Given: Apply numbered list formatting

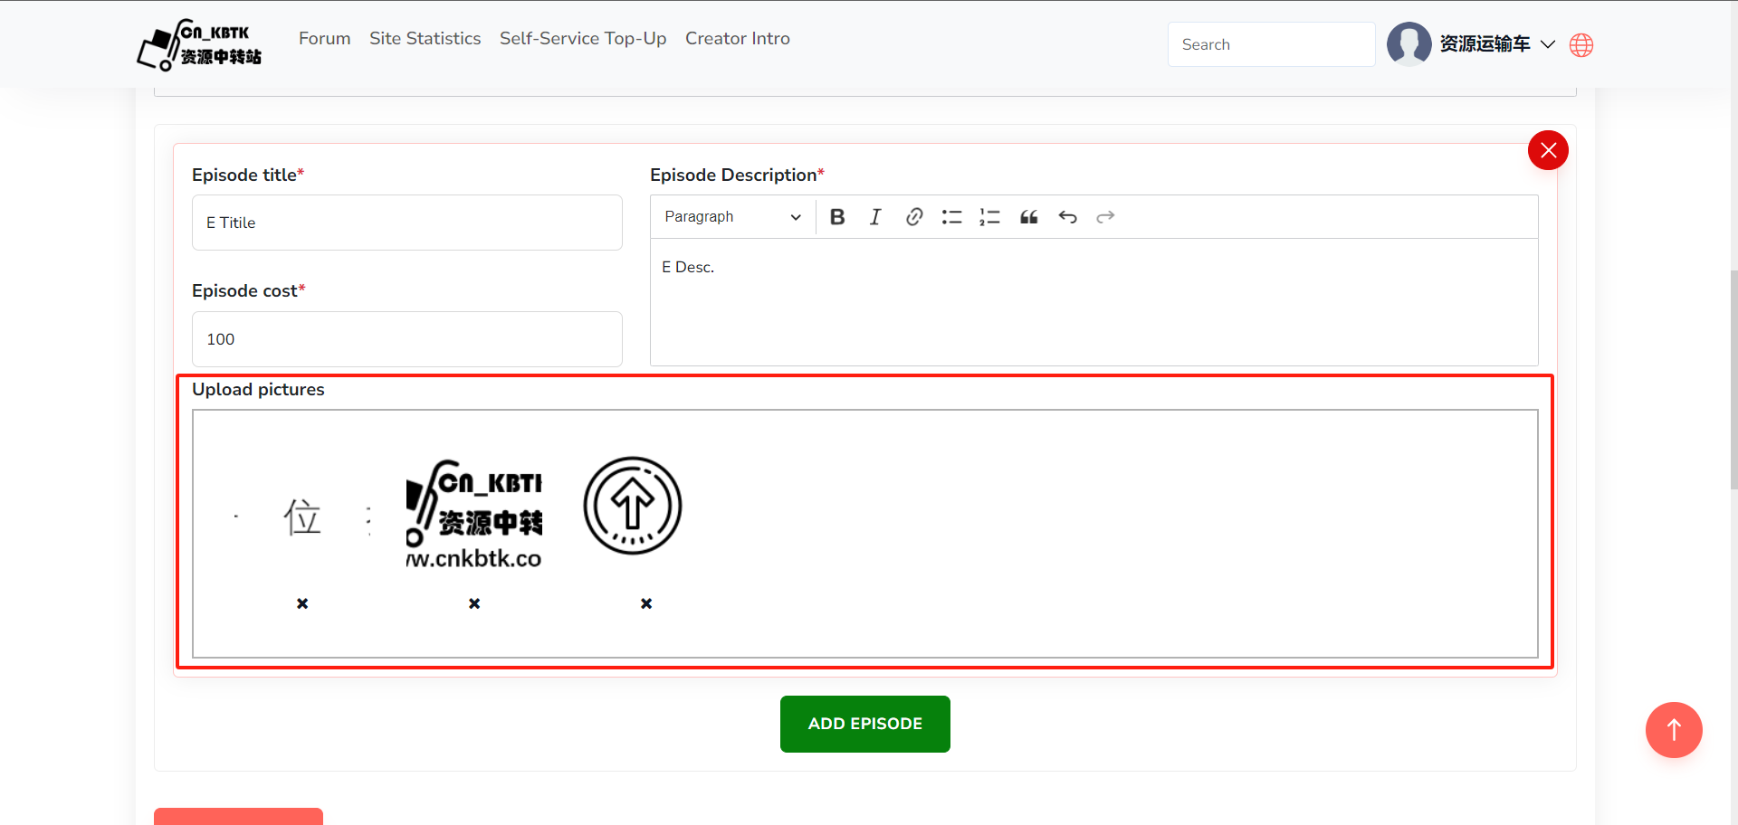Looking at the screenshot, I should pos(989,217).
